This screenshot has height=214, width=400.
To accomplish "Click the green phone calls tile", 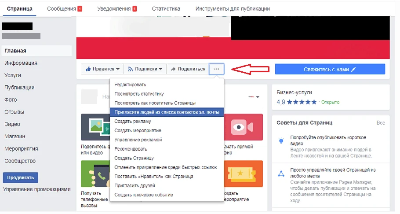I will [95, 174].
